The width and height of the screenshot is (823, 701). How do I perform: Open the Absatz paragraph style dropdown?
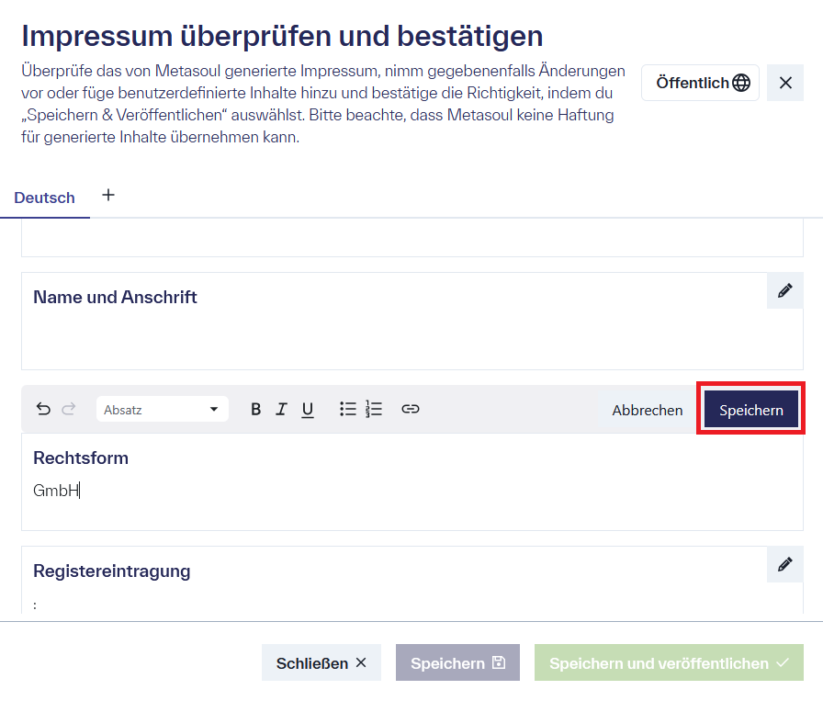pos(163,409)
